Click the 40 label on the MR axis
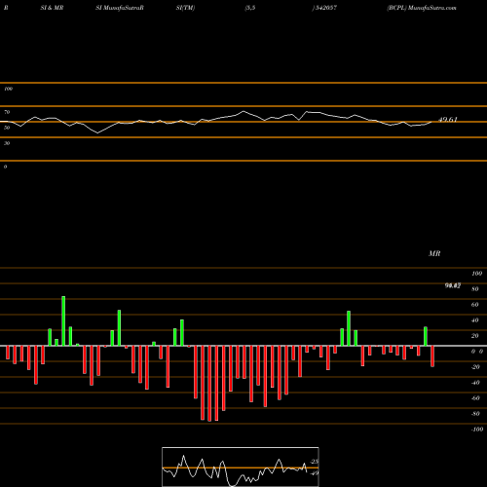Image resolution: width=487 pixels, height=487 pixels. 475,320
